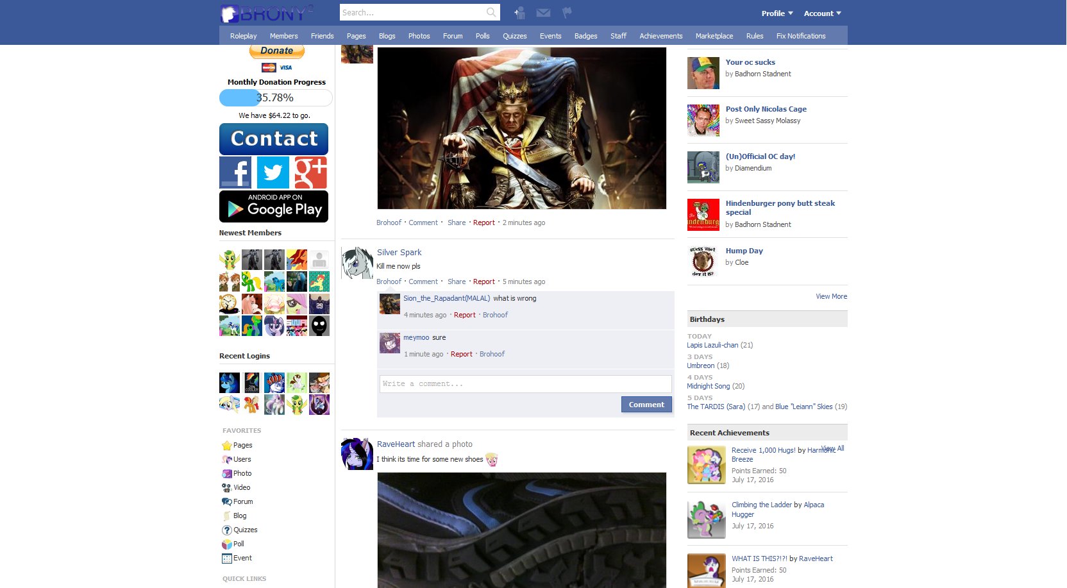Open the Facebook social icon
This screenshot has width=1067, height=588.
pyautogui.click(x=235, y=172)
